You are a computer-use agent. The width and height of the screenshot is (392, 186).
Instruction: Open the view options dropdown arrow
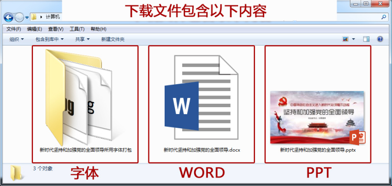pyautogui.click(x=353, y=39)
